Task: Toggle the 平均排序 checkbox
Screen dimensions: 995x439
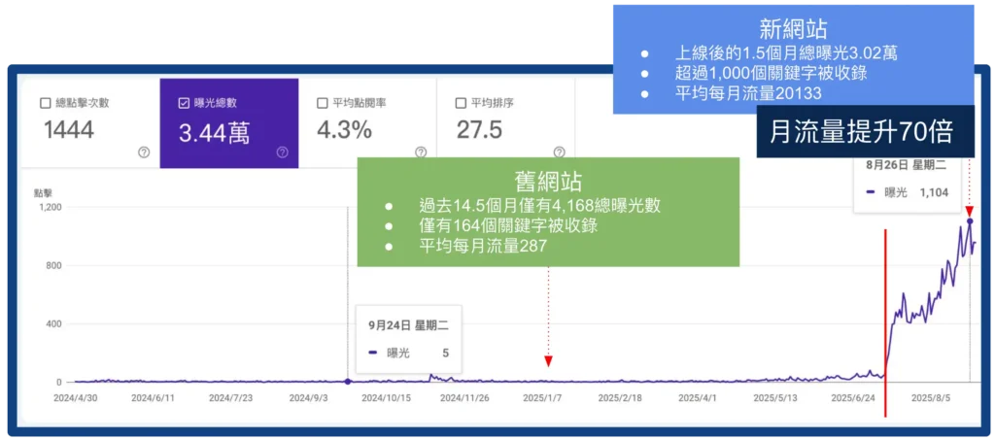Action: pyautogui.click(x=461, y=103)
